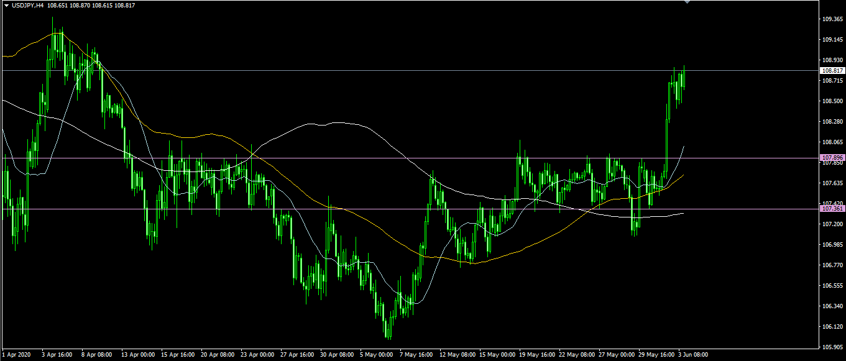Click the 27 May 00:00 time label
Image resolution: width=846 pixels, height=361 pixels.
(616, 355)
